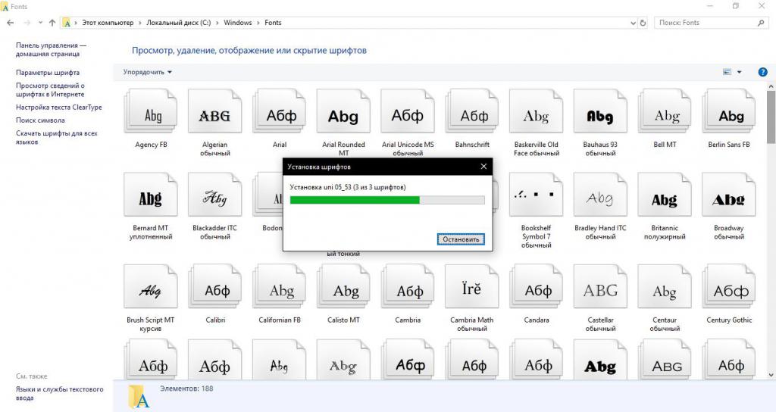Select the Britannic font icon

(665, 195)
